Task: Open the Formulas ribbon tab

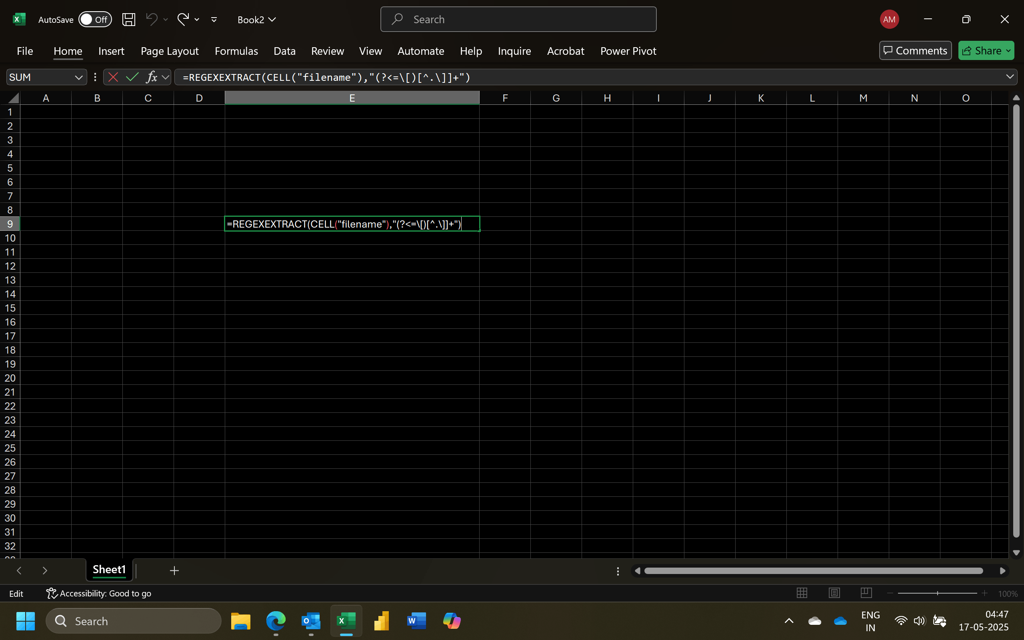Action: [x=236, y=51]
